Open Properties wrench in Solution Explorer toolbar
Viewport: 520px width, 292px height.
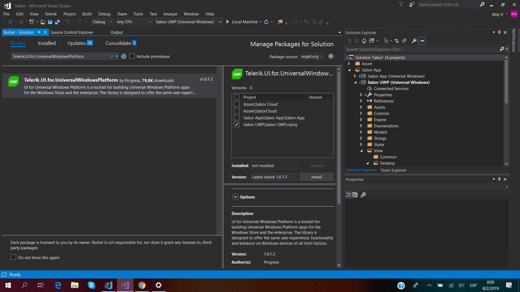coord(414,41)
